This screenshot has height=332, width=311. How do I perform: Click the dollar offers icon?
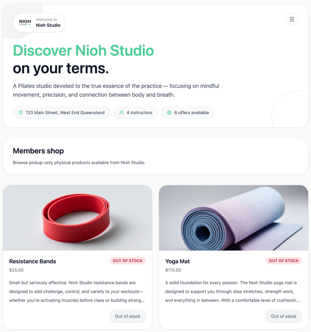(x=169, y=113)
